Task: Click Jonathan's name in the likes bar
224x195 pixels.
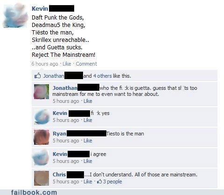Action: pyautogui.click(x=54, y=76)
